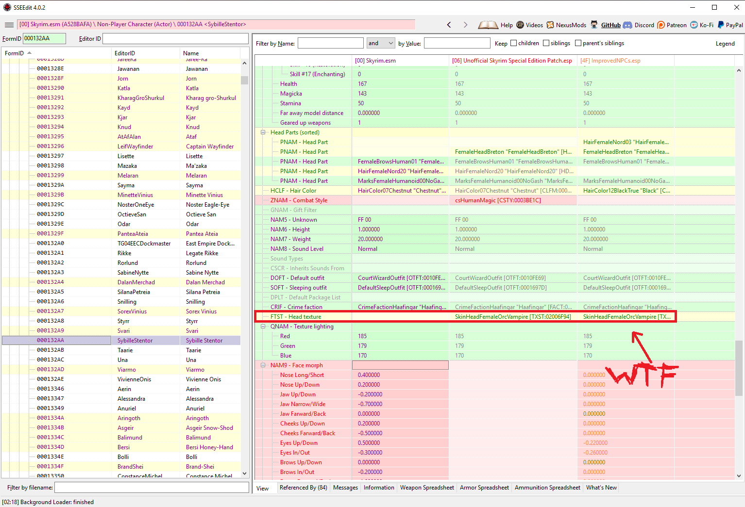Tick the Keep children checkbox

[x=513, y=43]
